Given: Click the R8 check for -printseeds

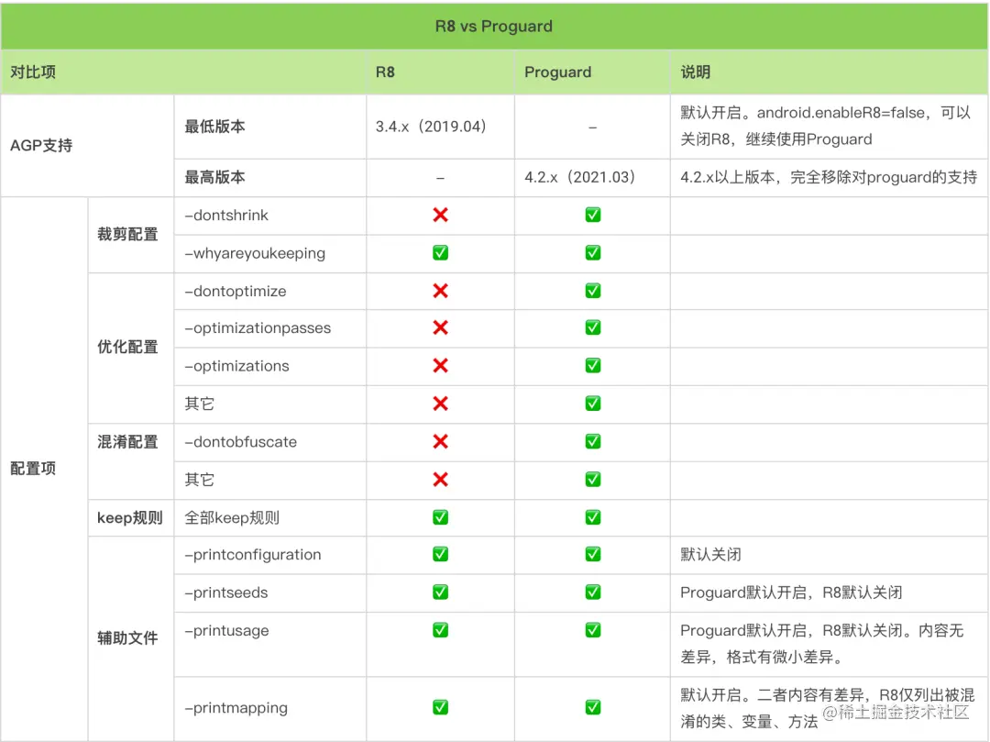Looking at the screenshot, I should click(441, 592).
